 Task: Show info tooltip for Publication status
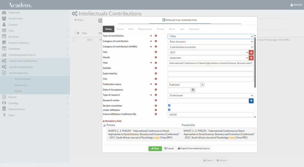pos(156,84)
